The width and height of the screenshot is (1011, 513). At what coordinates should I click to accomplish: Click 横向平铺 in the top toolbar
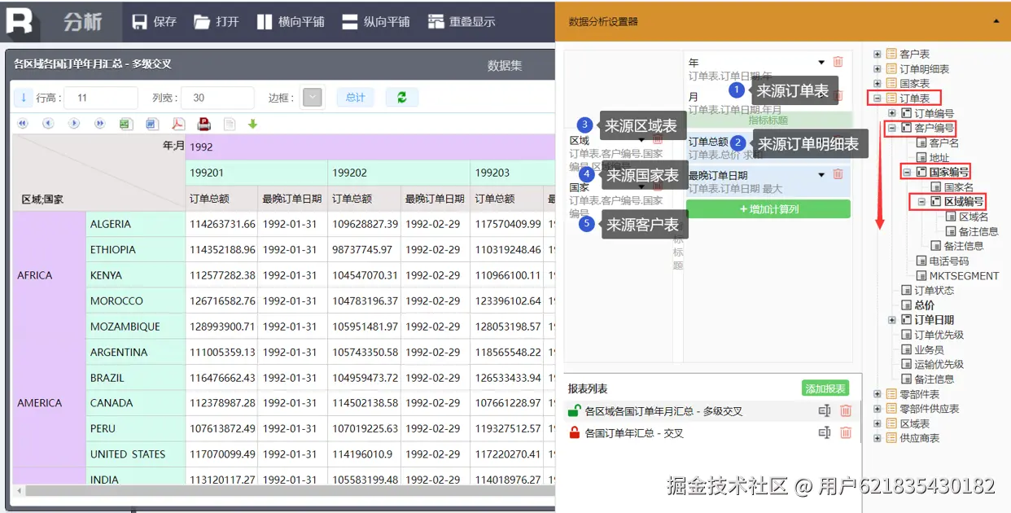tap(291, 22)
